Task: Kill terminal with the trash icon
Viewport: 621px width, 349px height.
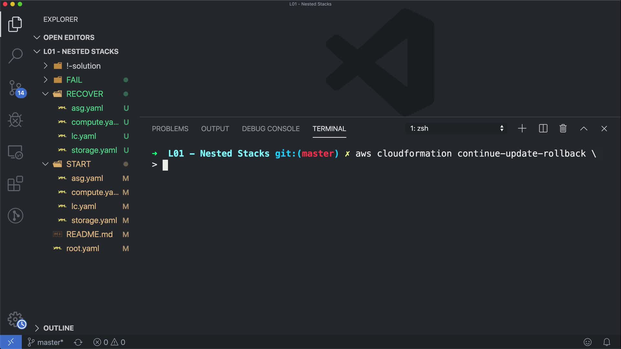Action: click(x=563, y=129)
